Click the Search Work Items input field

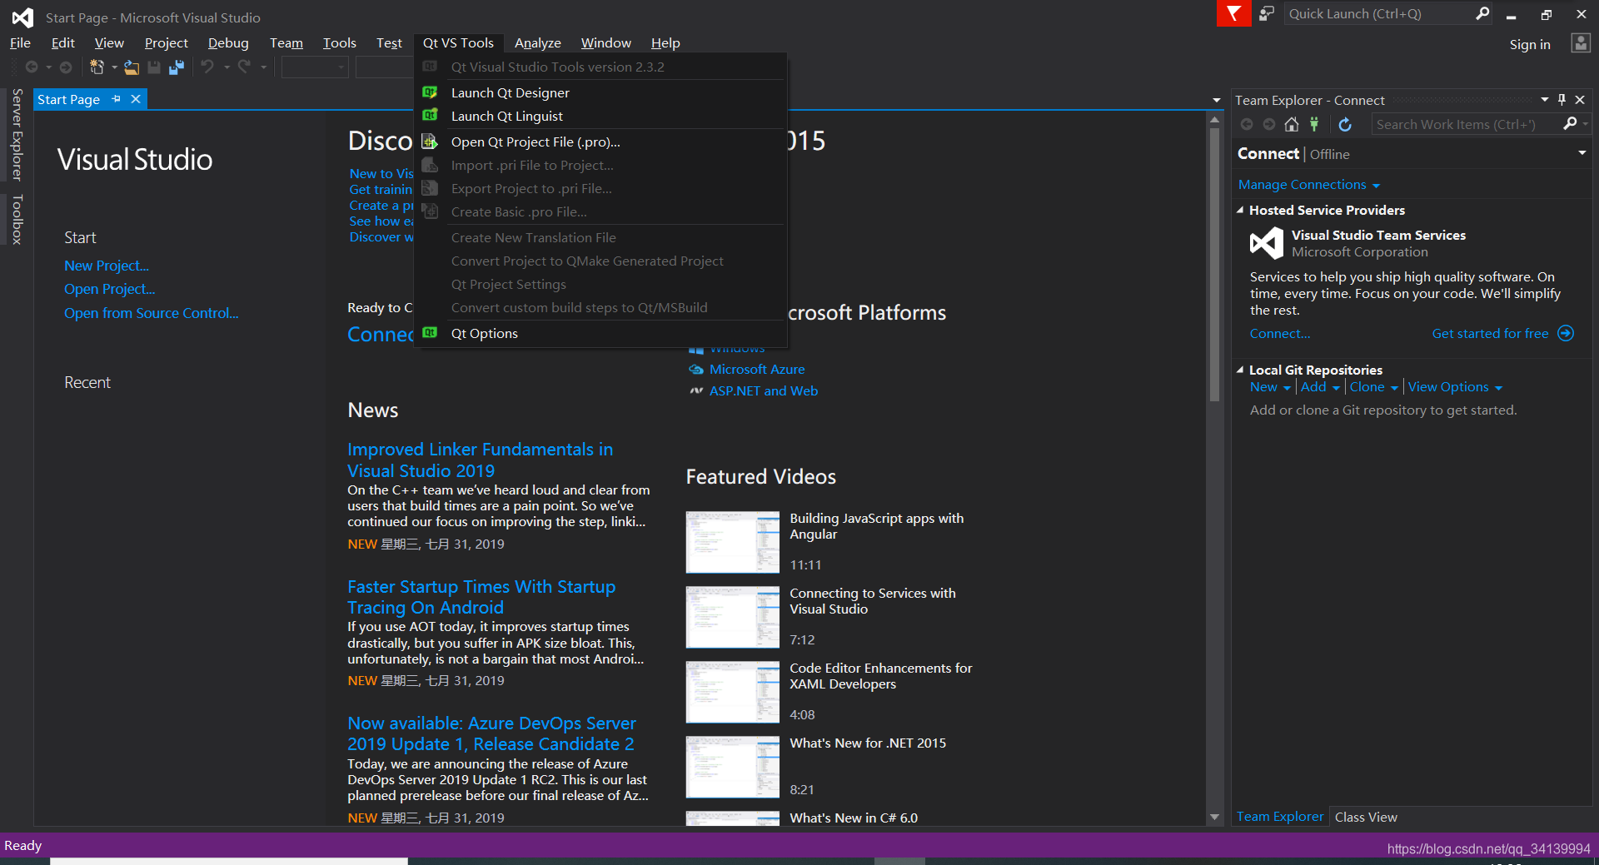(x=1465, y=124)
